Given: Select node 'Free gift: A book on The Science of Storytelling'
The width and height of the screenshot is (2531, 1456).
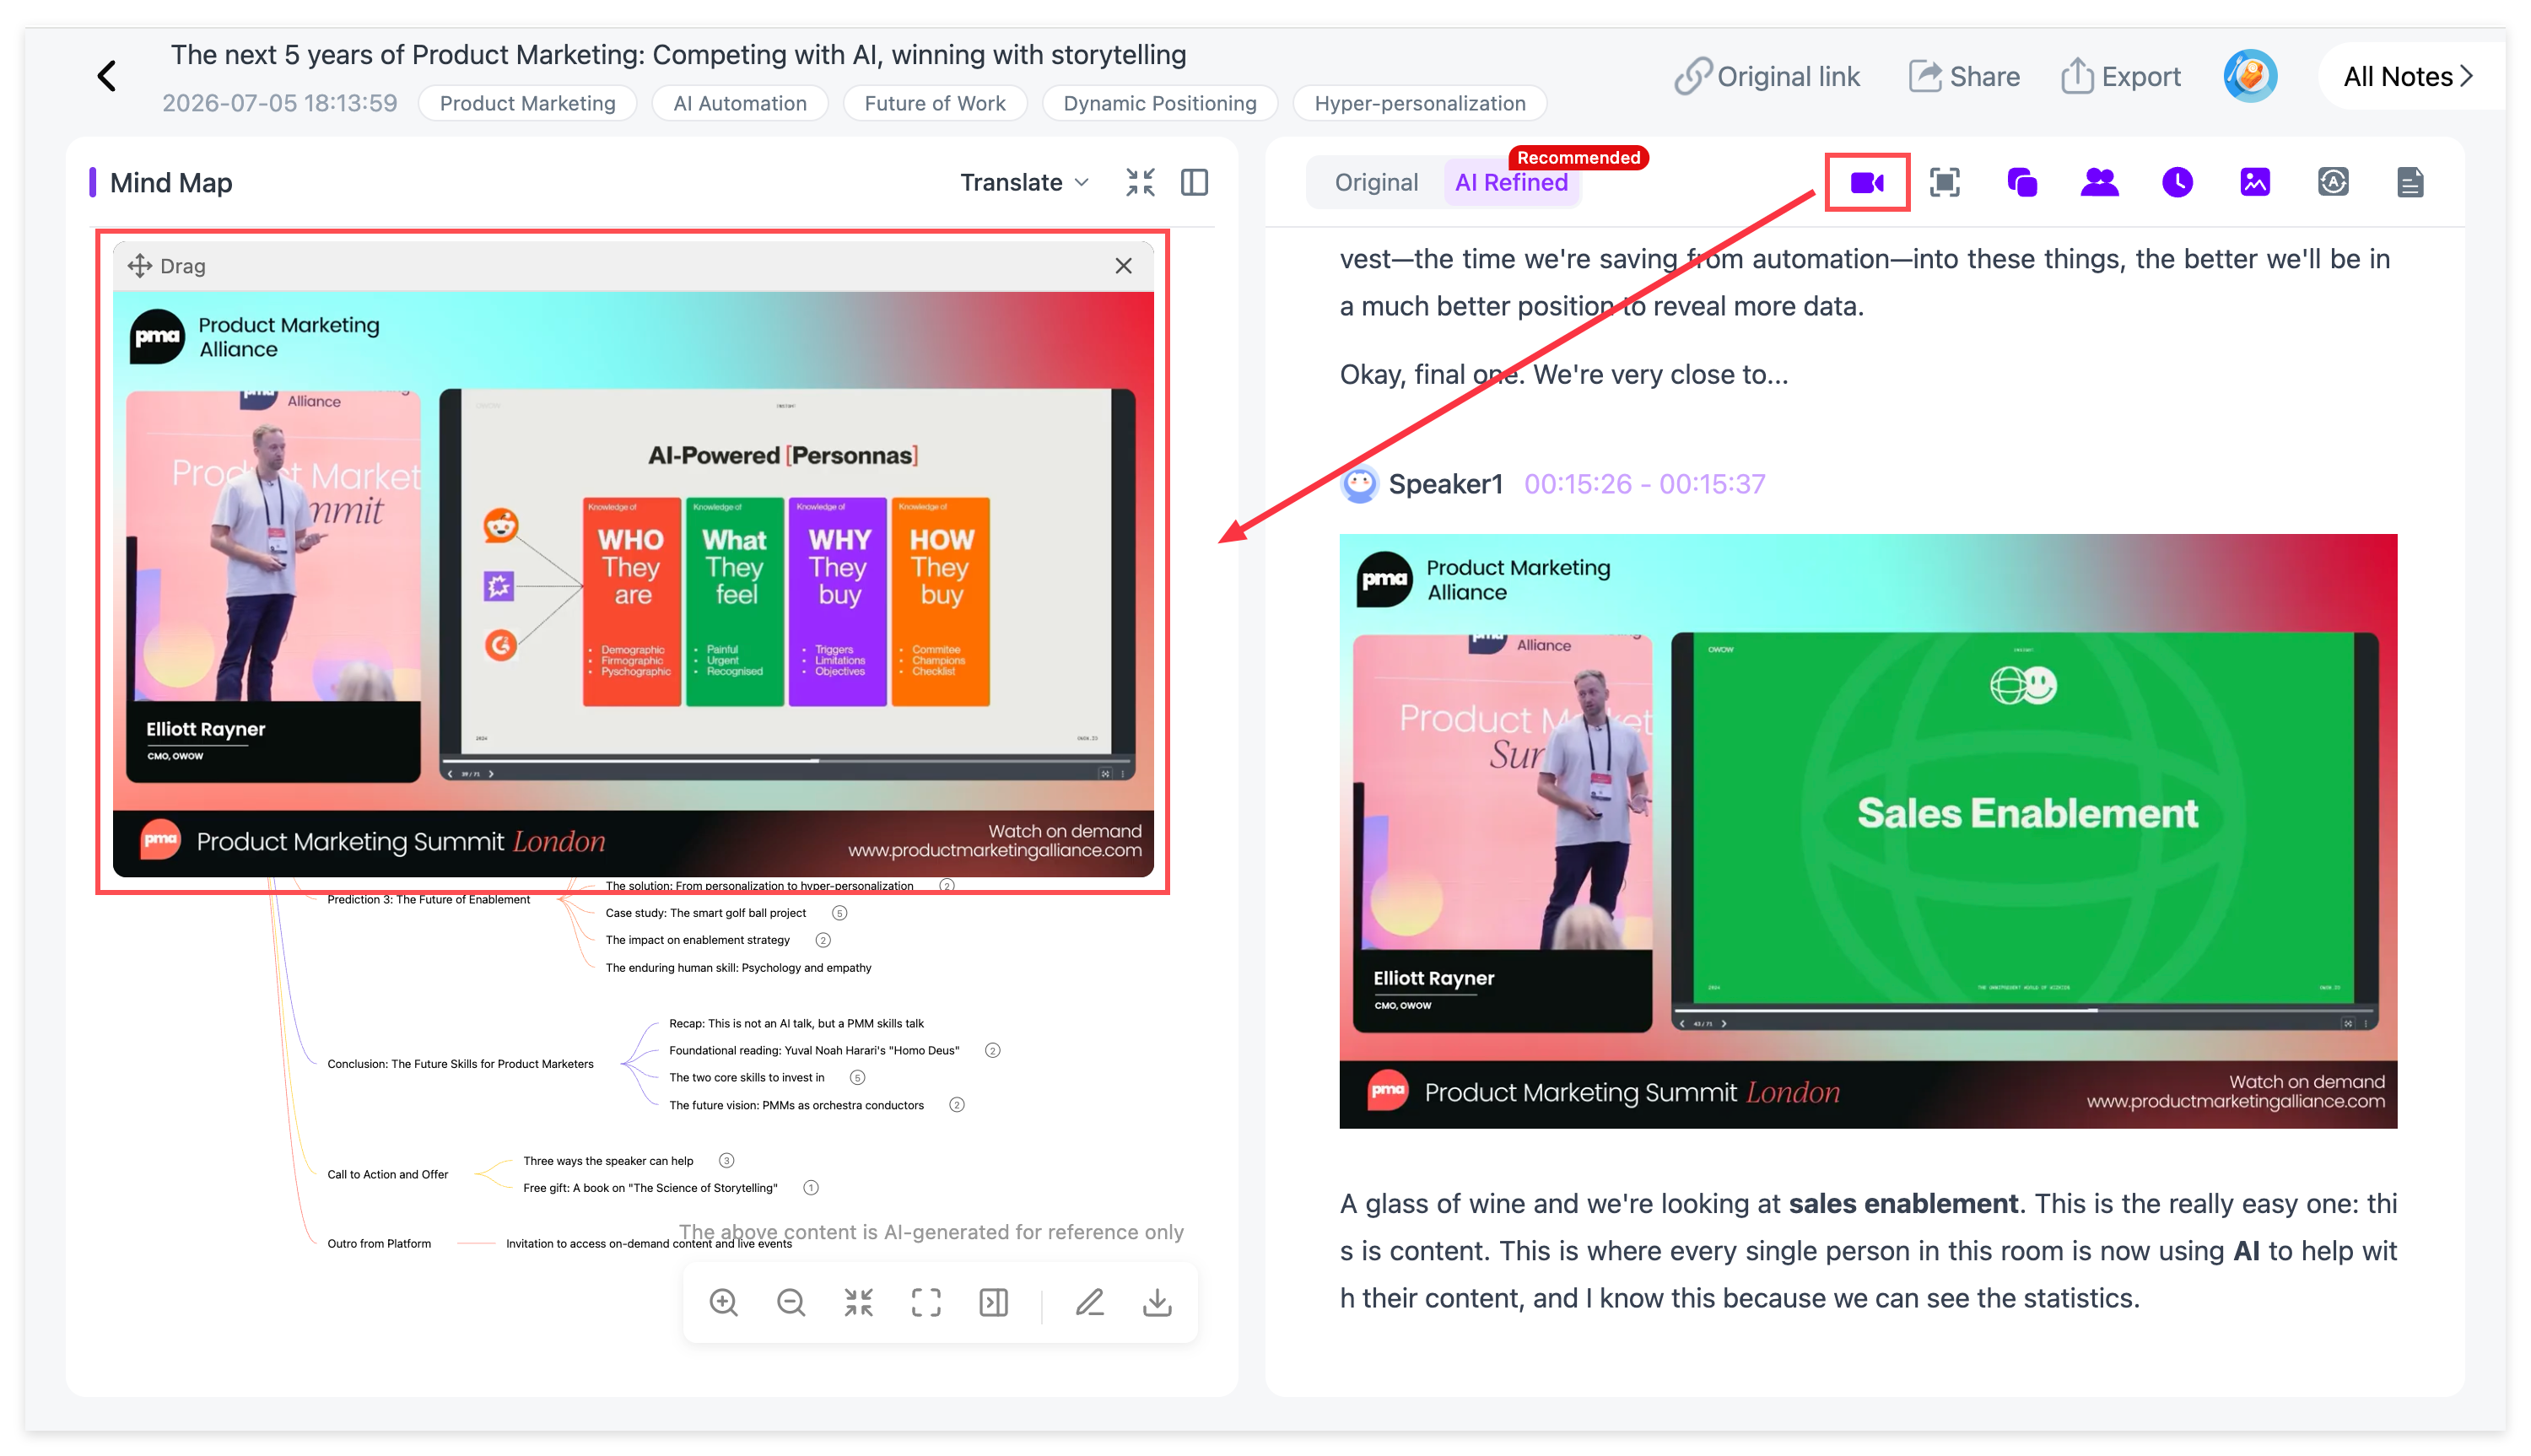Looking at the screenshot, I should click(x=650, y=1189).
